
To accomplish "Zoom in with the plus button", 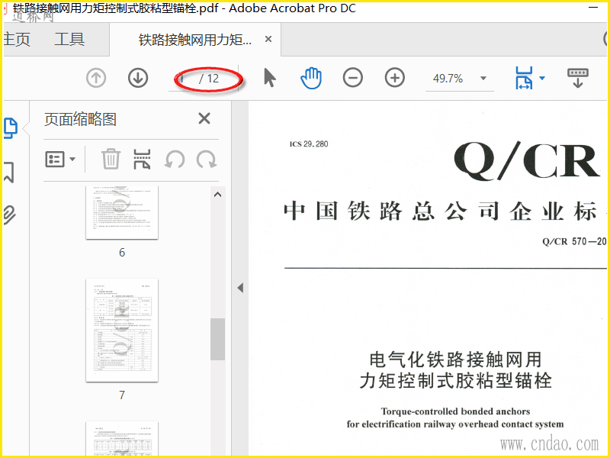I will pos(395,78).
